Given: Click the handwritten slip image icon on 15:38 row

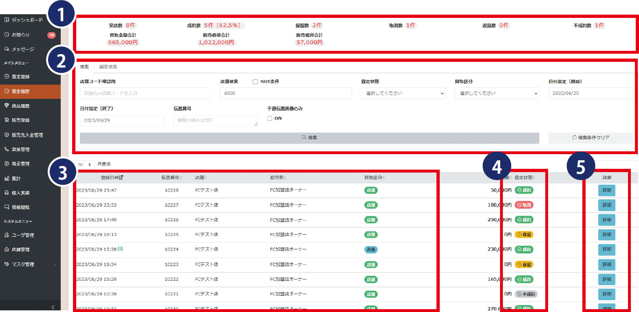Looking at the screenshot, I should (x=120, y=249).
